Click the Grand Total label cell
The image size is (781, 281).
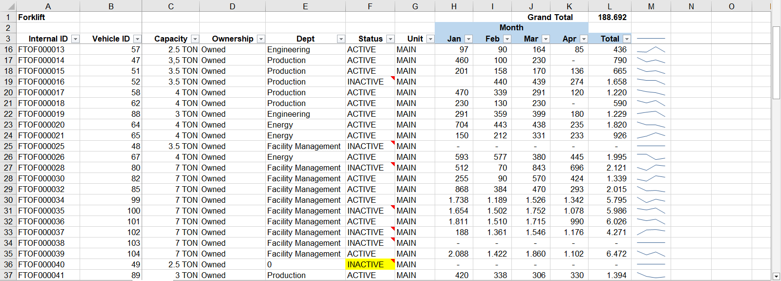click(550, 17)
